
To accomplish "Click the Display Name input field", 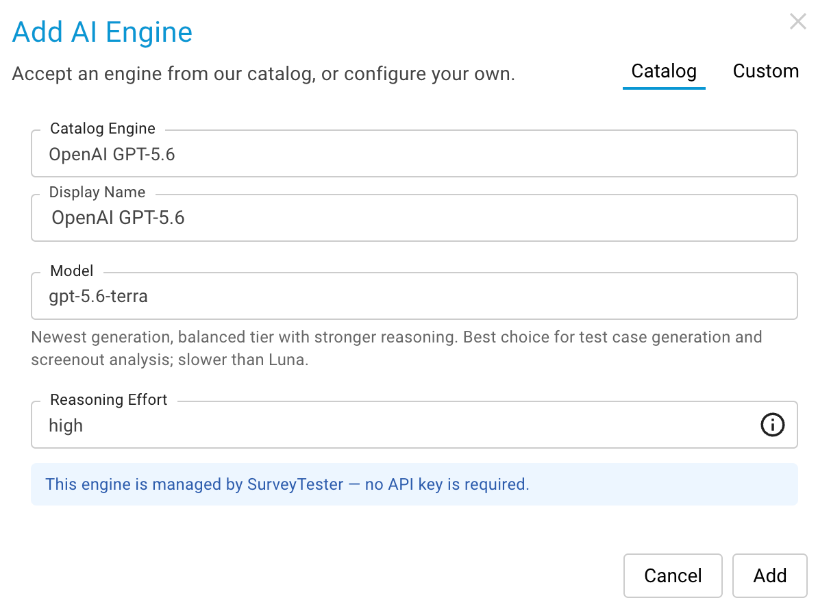I will 414,218.
